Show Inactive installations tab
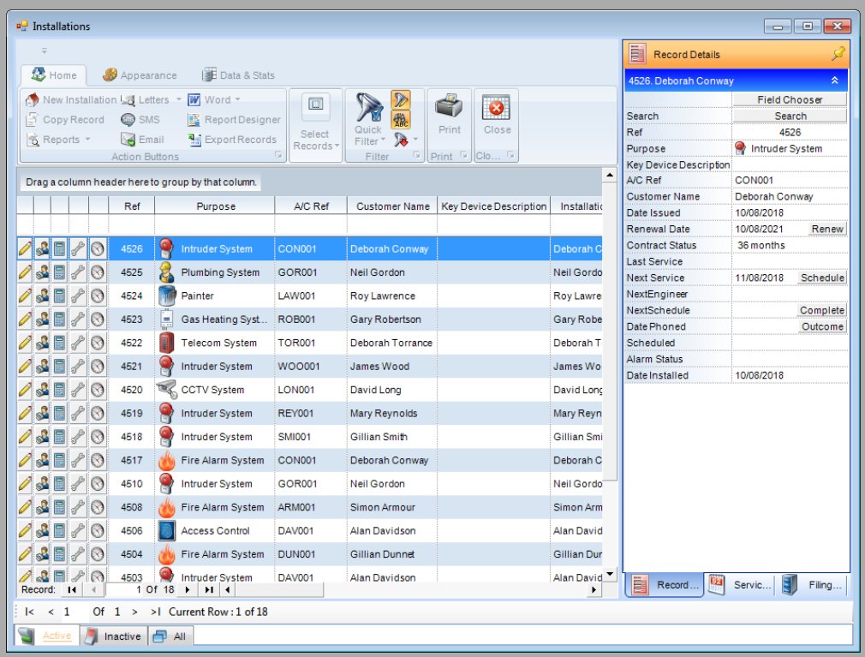The width and height of the screenshot is (865, 657). pos(114,636)
